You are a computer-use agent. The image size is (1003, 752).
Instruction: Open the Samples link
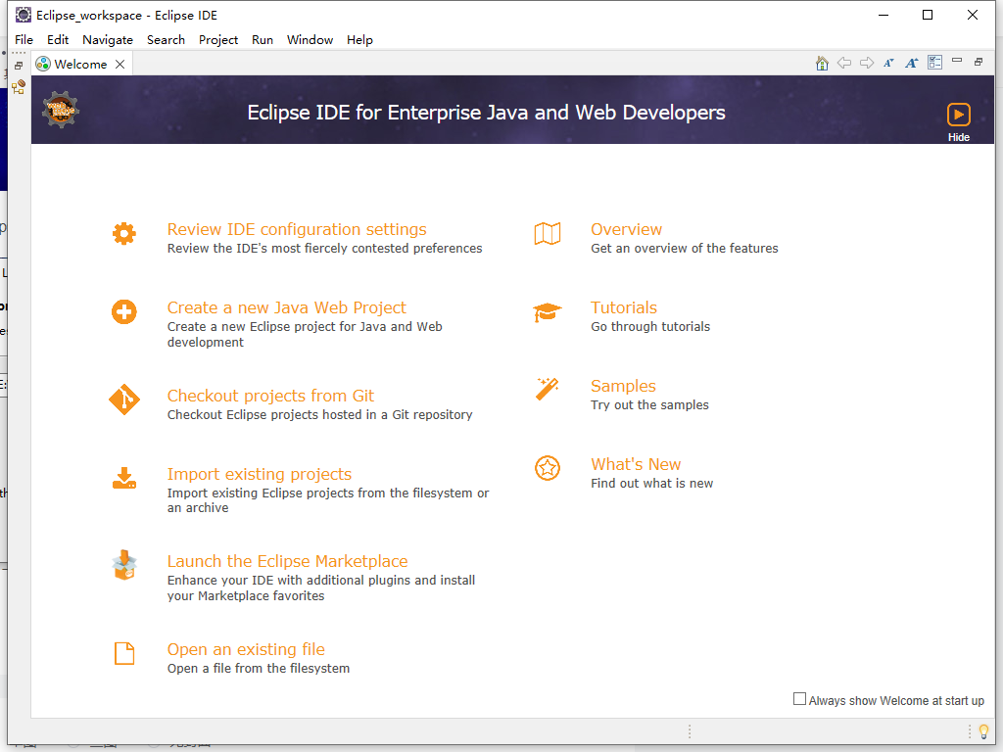[623, 386]
